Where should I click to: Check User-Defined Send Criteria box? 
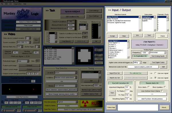[162, 91]
